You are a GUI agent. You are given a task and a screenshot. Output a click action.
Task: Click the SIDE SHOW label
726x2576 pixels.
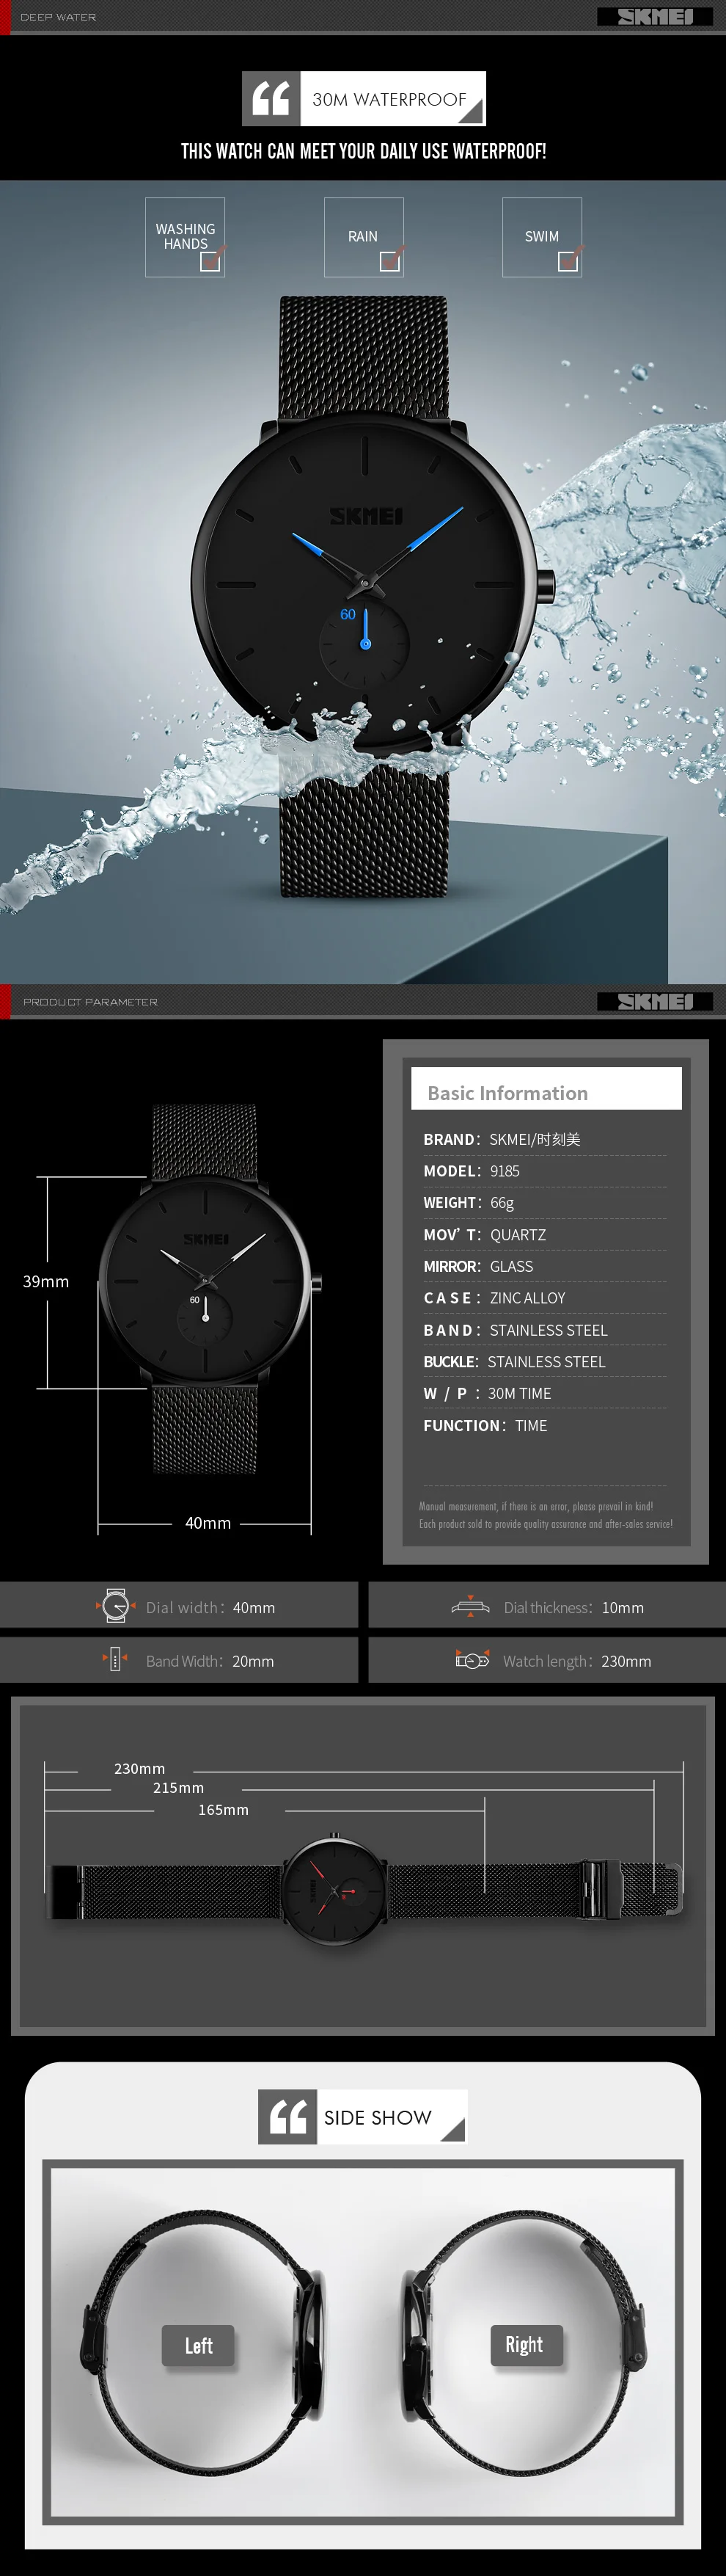pos(378,2118)
